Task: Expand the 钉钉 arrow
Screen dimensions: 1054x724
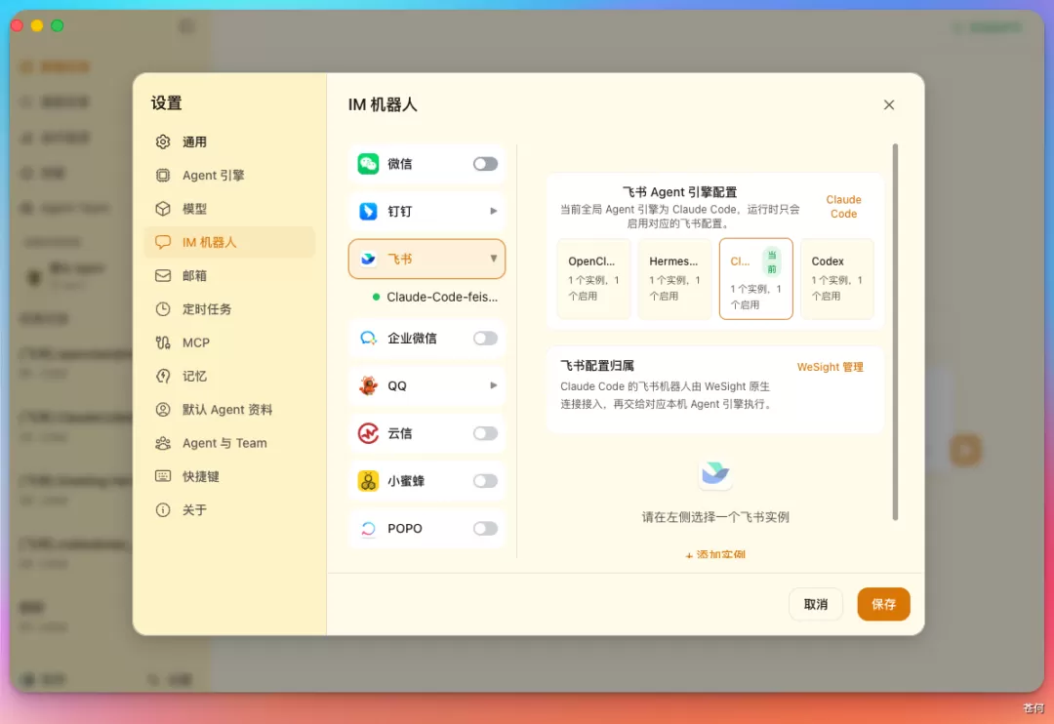Action: [x=494, y=211]
